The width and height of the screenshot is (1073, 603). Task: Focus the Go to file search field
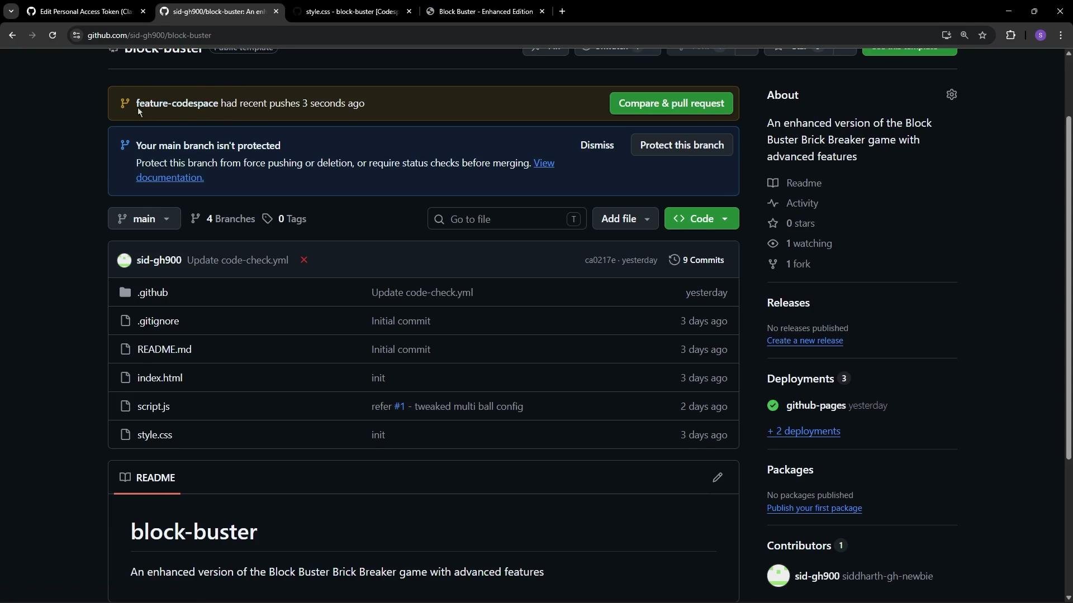pos(507,219)
